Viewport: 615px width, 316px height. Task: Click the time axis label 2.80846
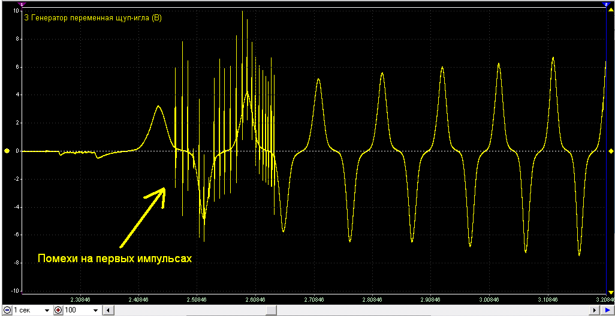373,300
